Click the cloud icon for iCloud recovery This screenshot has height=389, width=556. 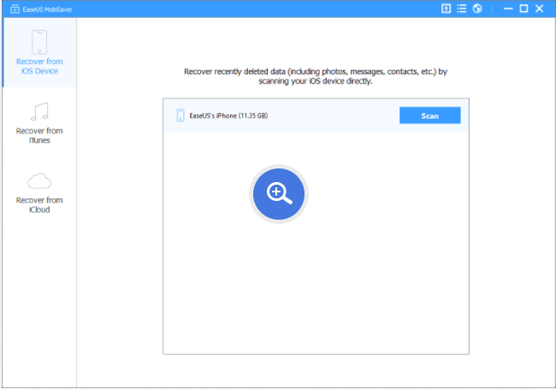(38, 180)
